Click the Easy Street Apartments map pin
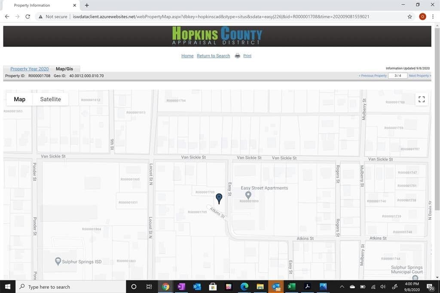440x293 pixels. (248, 195)
